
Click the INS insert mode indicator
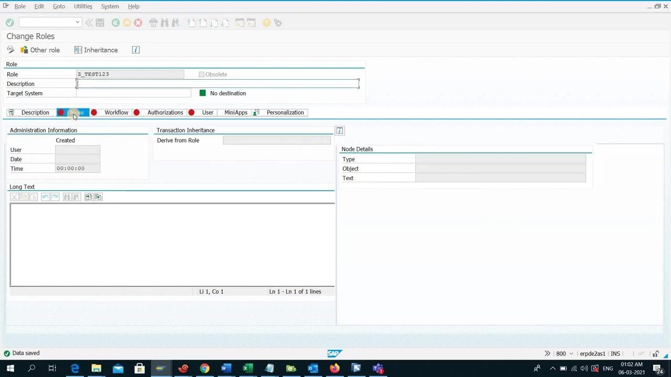tap(615, 353)
